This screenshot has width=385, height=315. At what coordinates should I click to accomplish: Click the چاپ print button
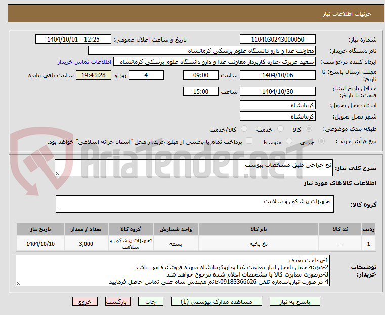[151, 301]
